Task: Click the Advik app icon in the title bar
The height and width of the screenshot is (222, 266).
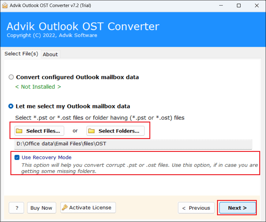Action: (5, 5)
